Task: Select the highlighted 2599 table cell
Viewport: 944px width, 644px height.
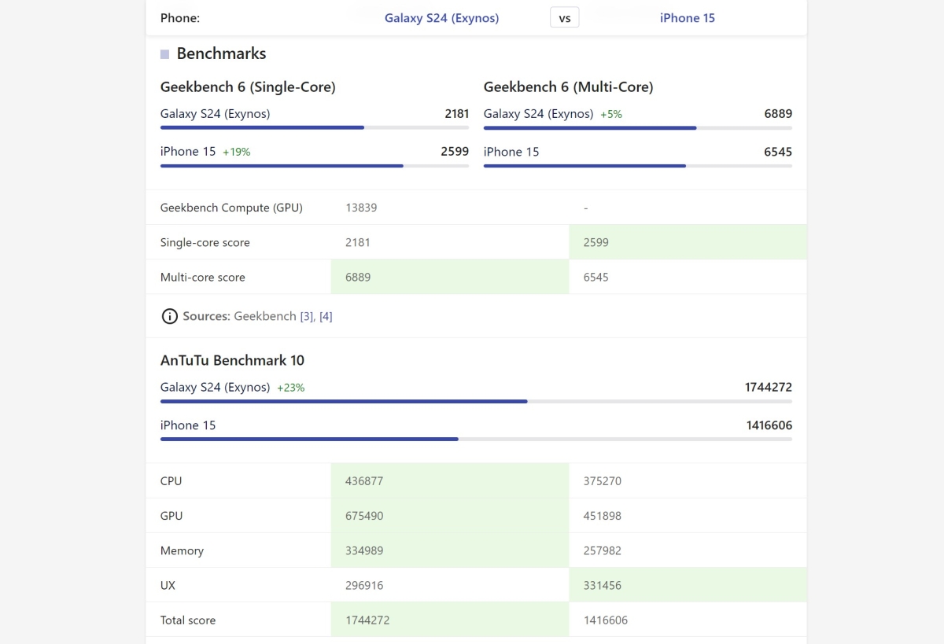Action: (x=688, y=242)
